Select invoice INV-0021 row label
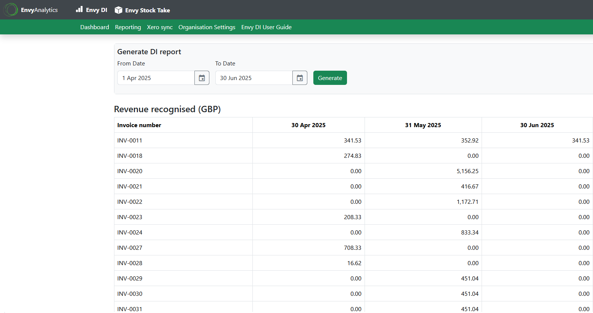 click(130, 186)
